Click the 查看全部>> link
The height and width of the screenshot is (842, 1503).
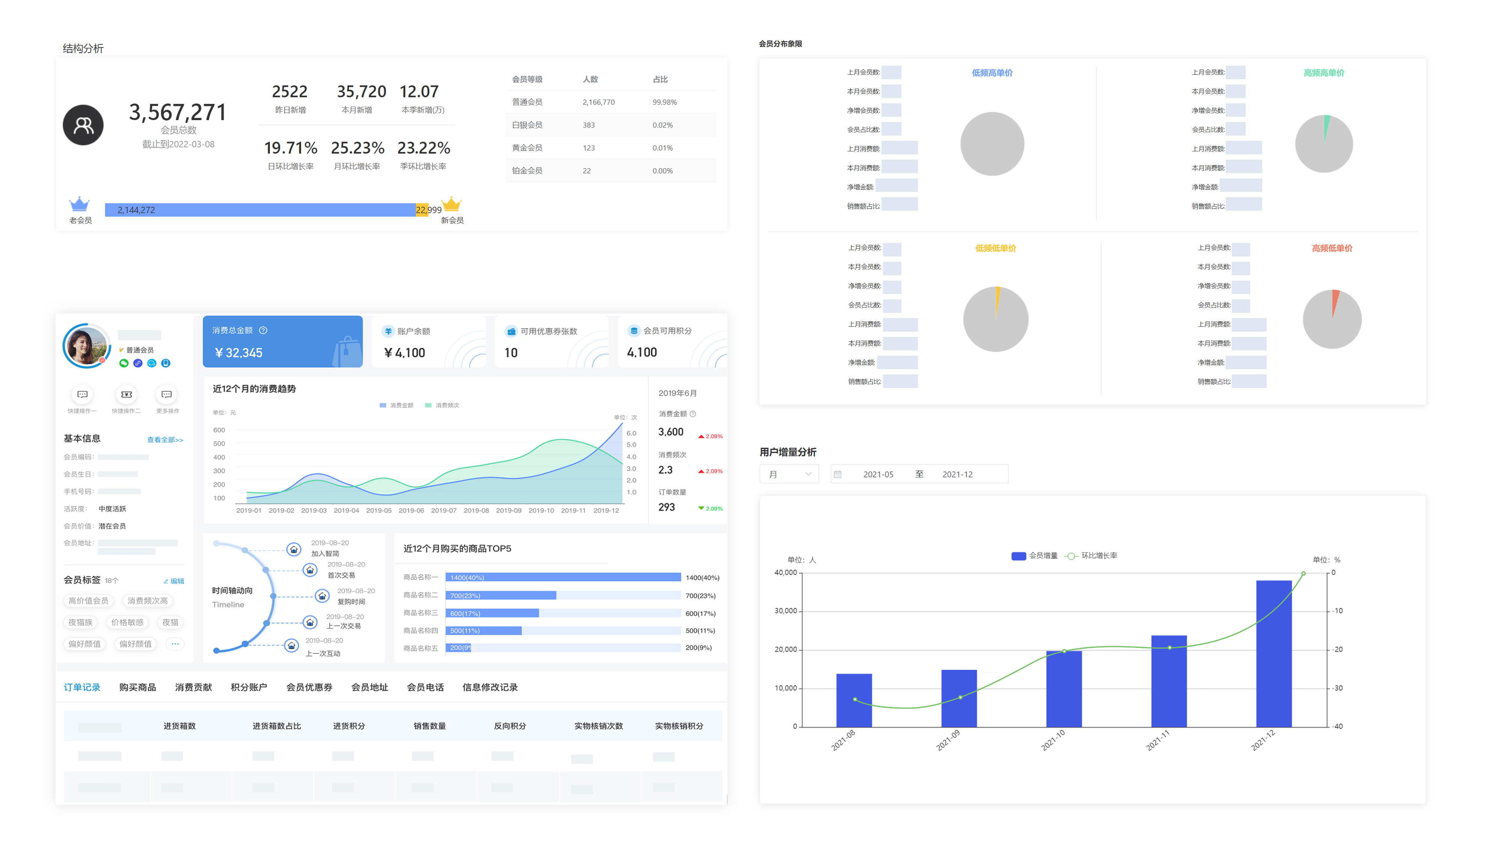(165, 440)
